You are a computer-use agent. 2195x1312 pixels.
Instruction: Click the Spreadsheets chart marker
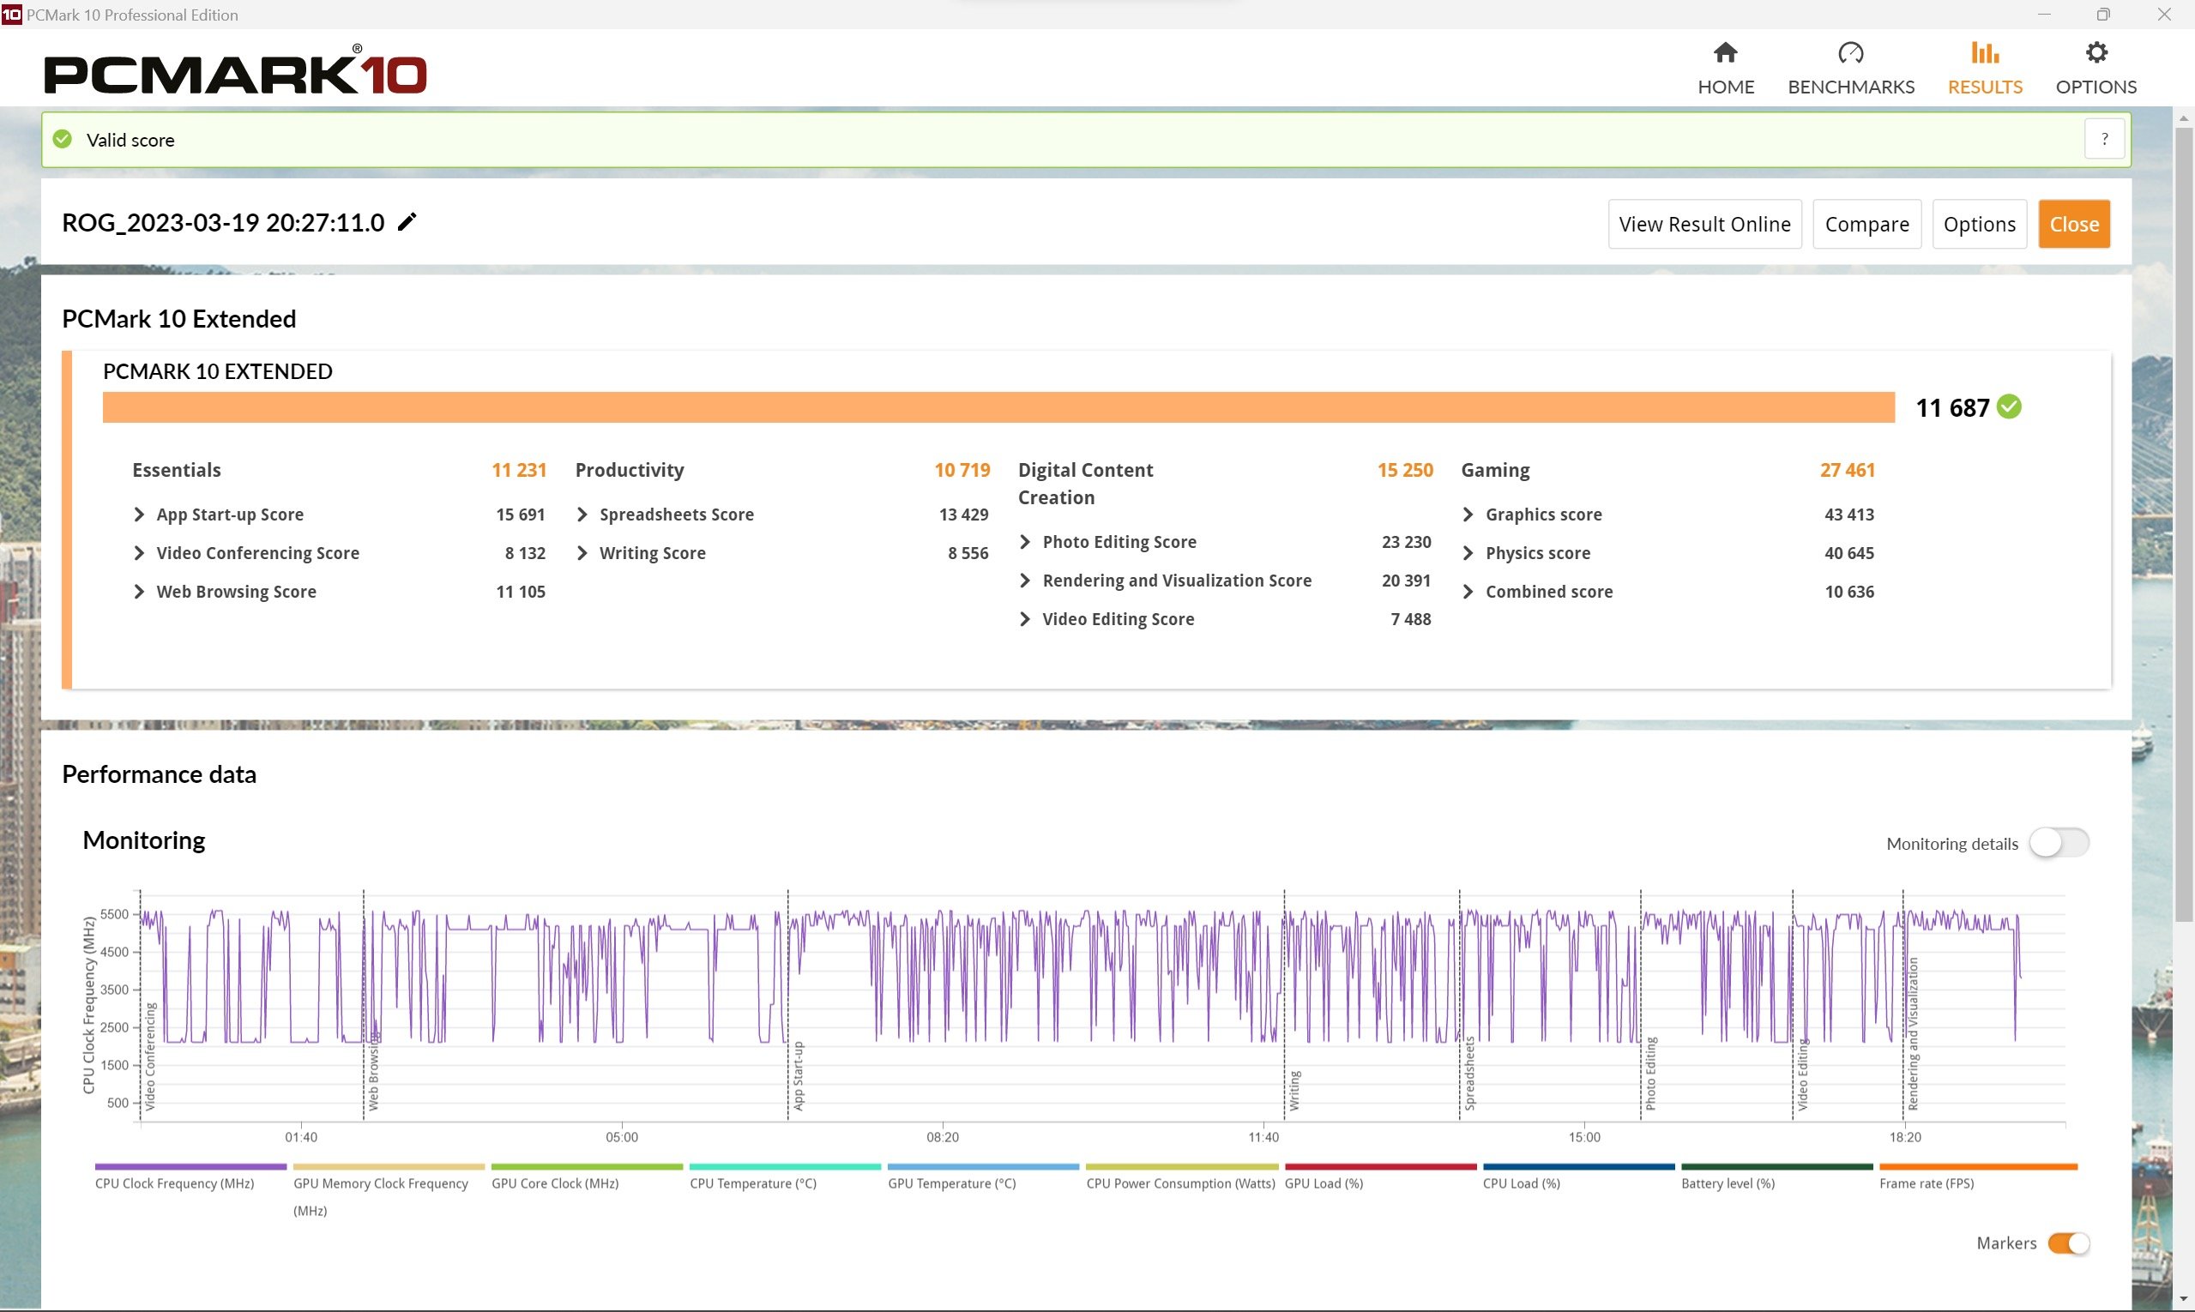click(x=1470, y=1074)
